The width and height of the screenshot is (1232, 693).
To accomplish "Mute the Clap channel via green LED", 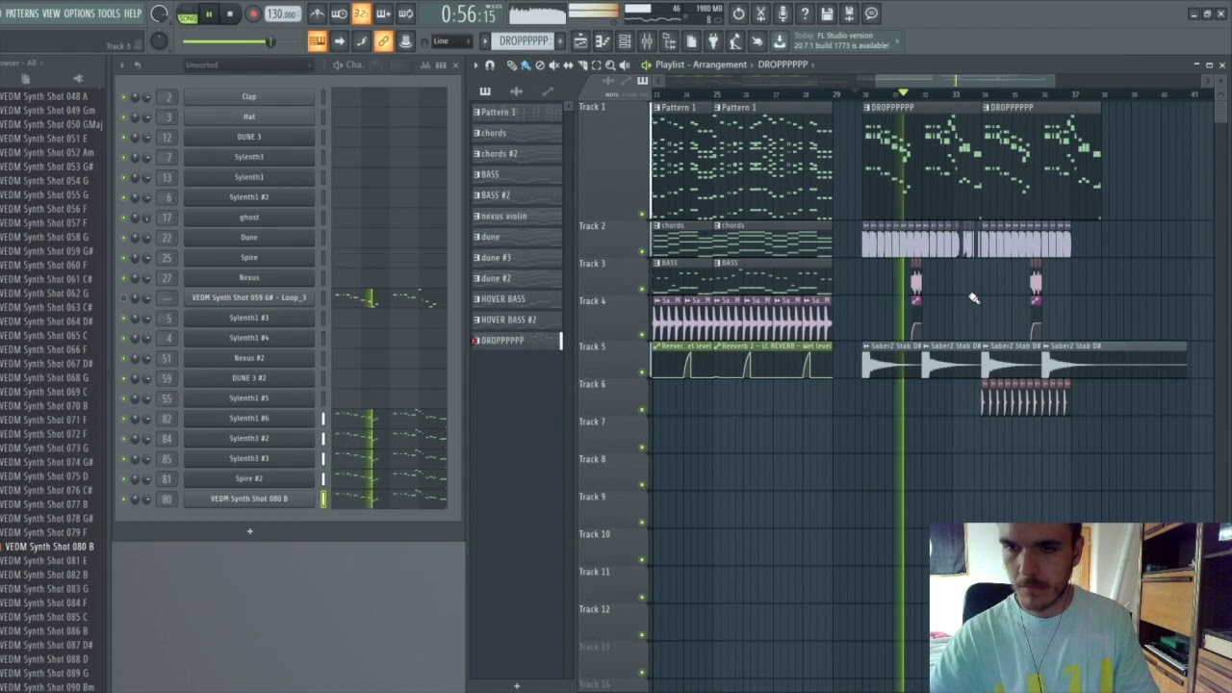I will (x=123, y=97).
